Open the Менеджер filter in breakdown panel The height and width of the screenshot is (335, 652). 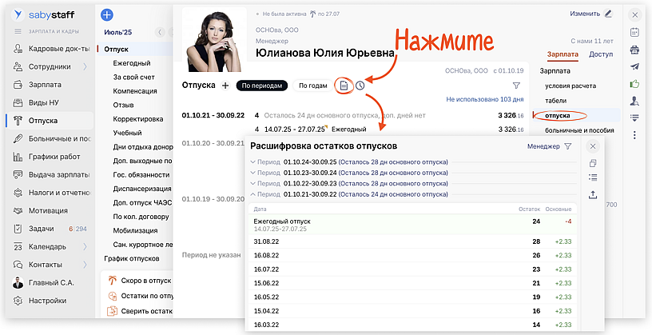coord(550,146)
